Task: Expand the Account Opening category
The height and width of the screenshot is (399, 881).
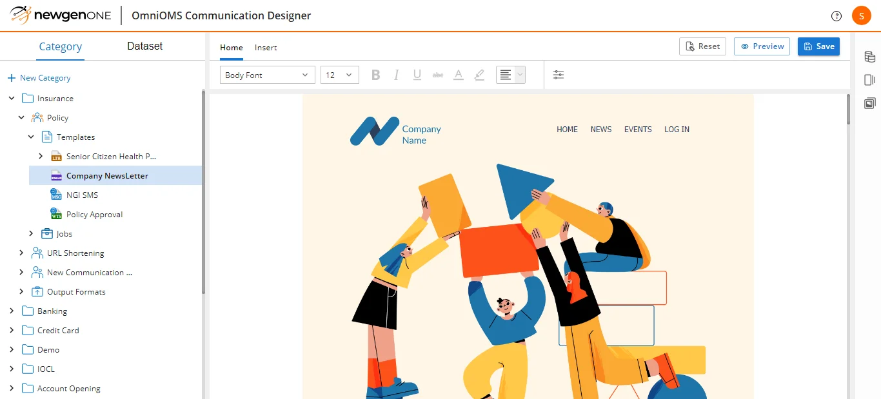Action: (12, 389)
